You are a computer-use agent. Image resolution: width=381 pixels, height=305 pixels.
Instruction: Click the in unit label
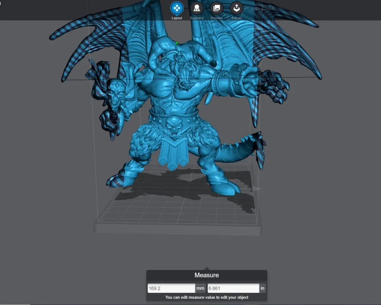point(262,288)
